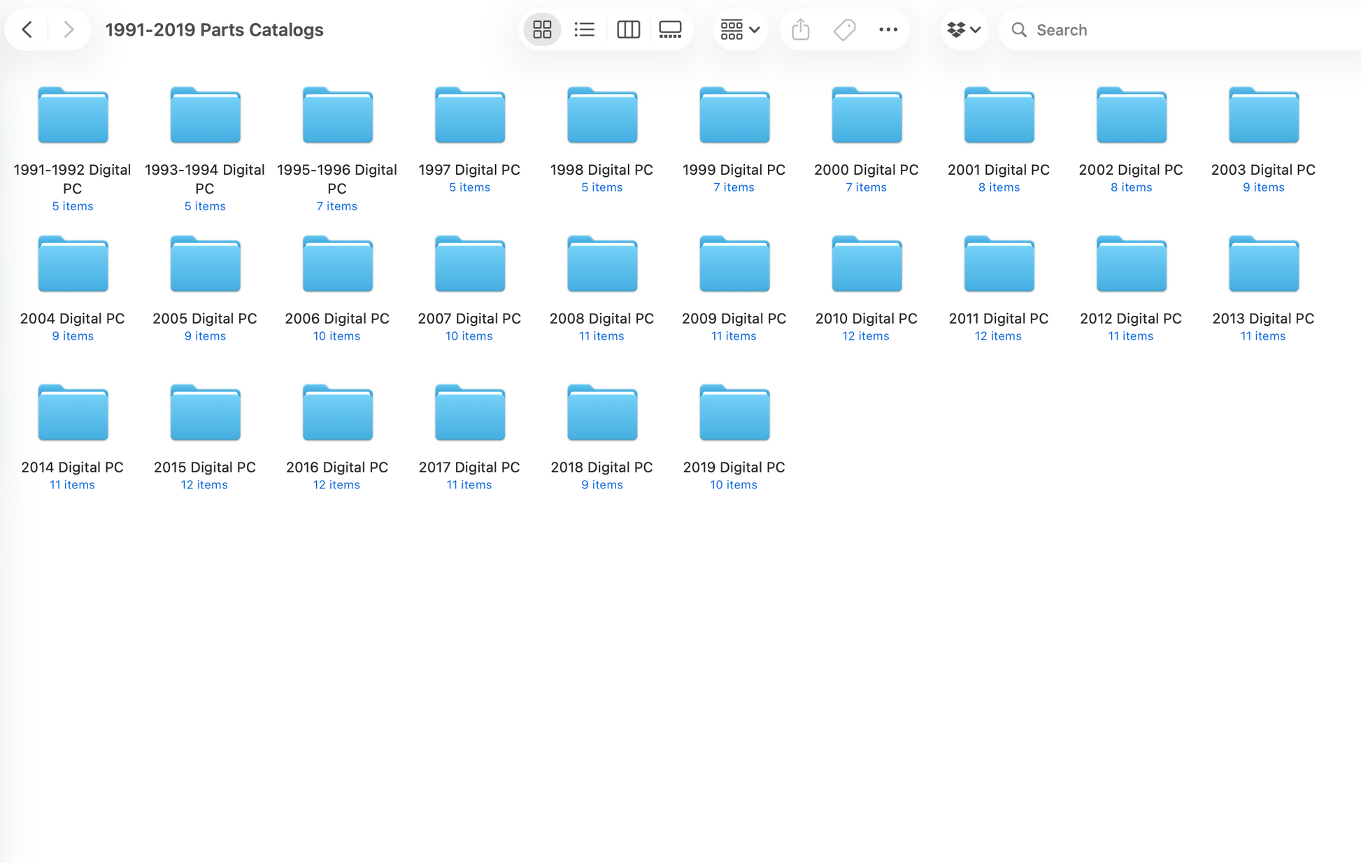1361x863 pixels.
Task: Select the 1998 Digital PC folder
Action: (601, 116)
